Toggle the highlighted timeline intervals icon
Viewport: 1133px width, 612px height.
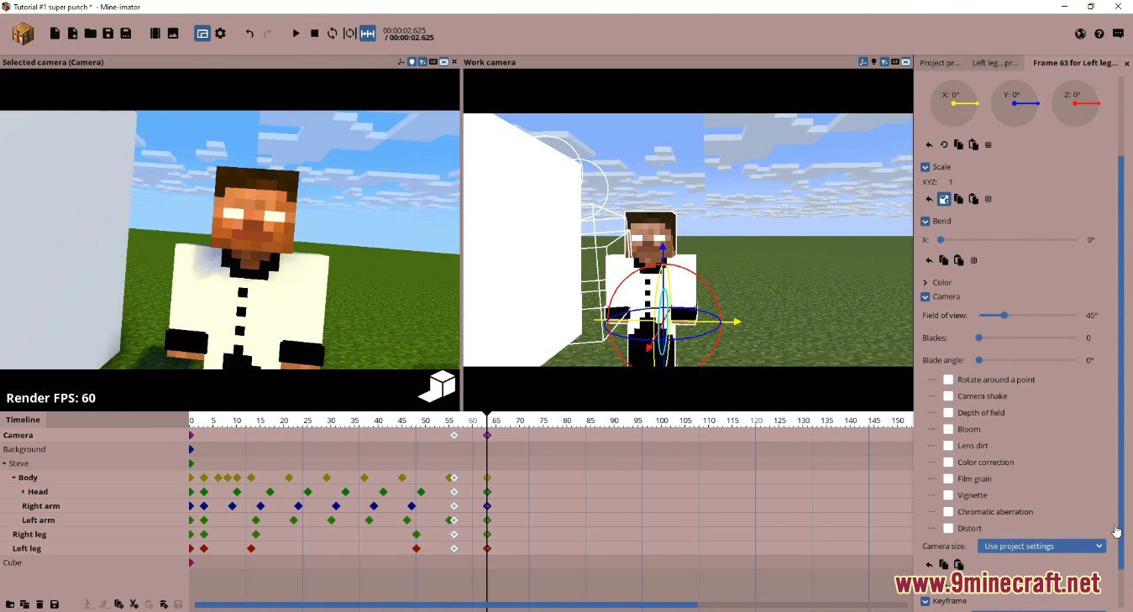coord(368,34)
